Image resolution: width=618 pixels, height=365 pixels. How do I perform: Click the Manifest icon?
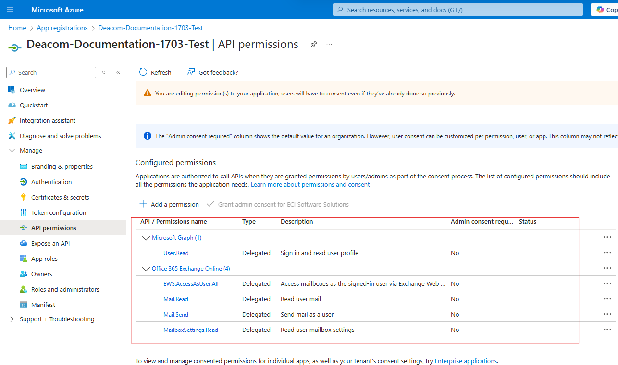23,305
